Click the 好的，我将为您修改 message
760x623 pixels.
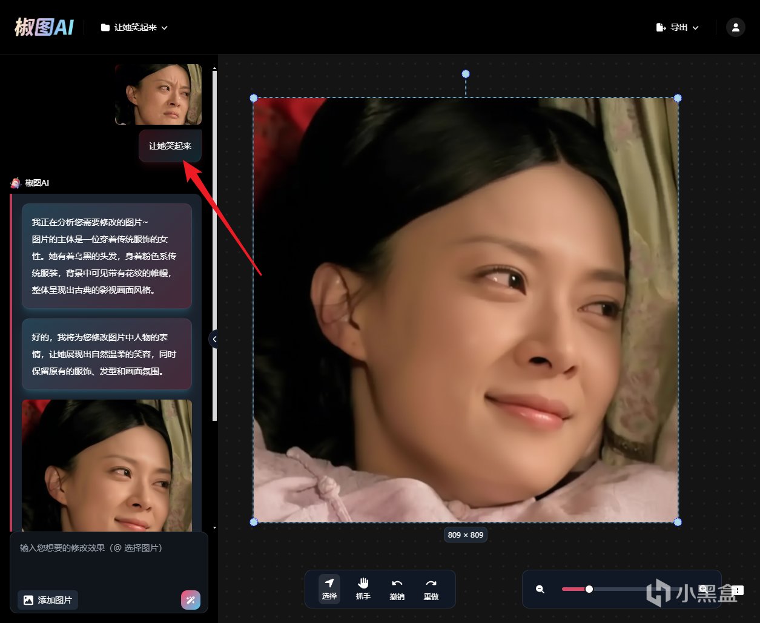click(107, 354)
